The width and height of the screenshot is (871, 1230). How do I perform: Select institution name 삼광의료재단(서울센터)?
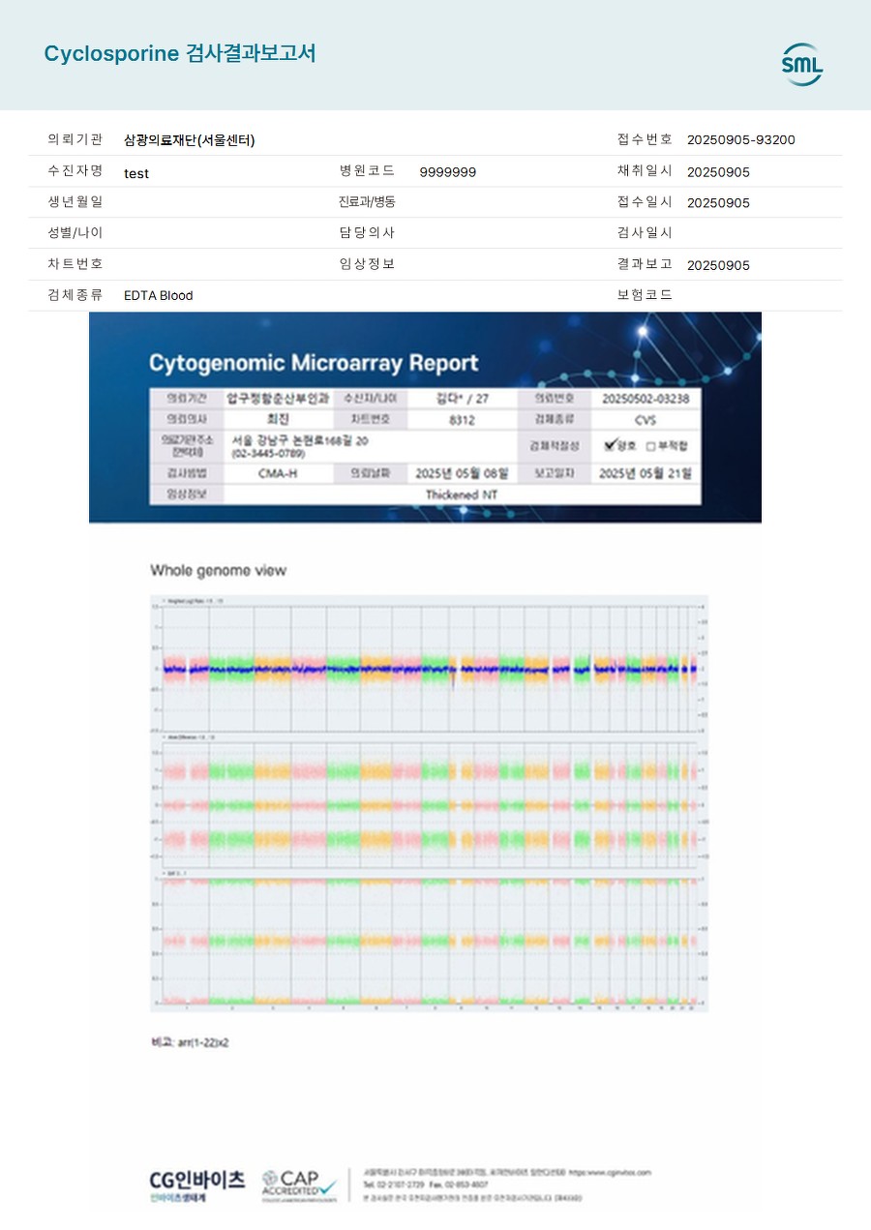190,140
